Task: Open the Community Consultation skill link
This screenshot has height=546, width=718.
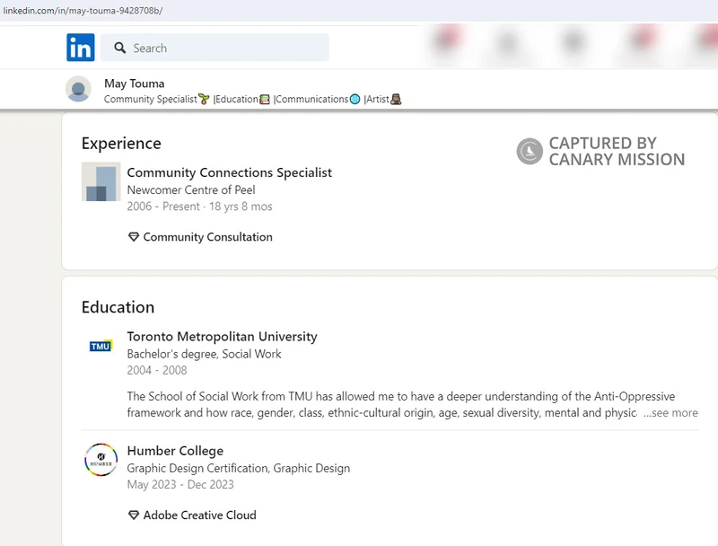Action: click(x=207, y=237)
